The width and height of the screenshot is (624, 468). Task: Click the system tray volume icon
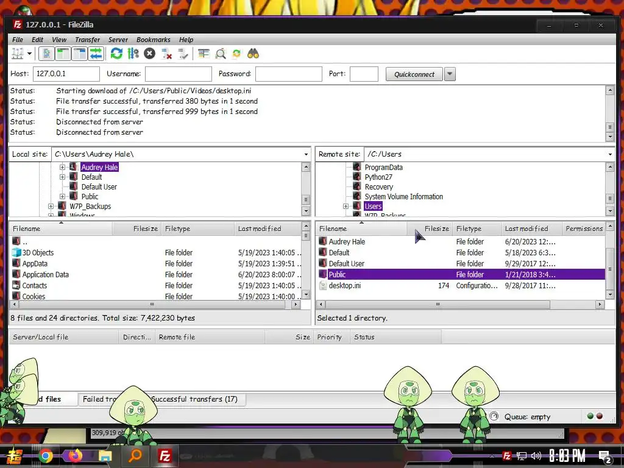[x=536, y=456]
